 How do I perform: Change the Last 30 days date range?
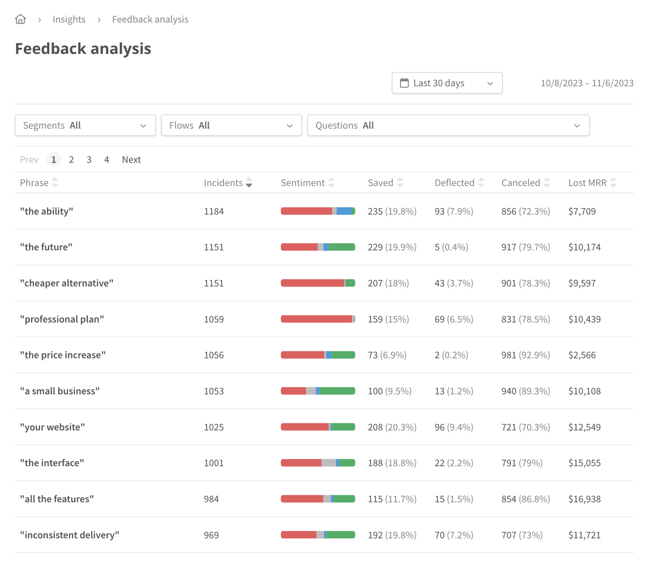(447, 83)
